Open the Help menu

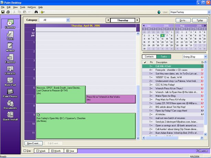[41, 7]
